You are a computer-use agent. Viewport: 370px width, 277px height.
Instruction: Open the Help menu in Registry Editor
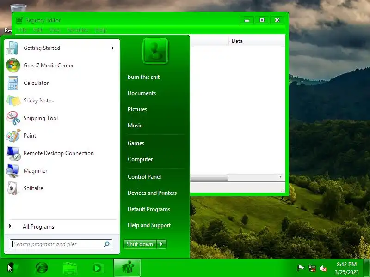point(101,30)
